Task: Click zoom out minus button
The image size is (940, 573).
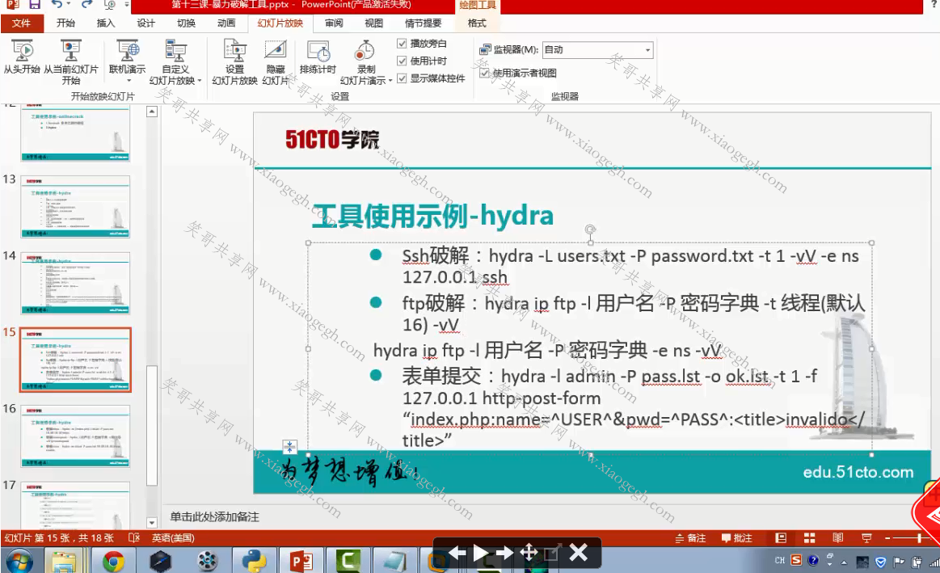Action: pyautogui.click(x=887, y=537)
